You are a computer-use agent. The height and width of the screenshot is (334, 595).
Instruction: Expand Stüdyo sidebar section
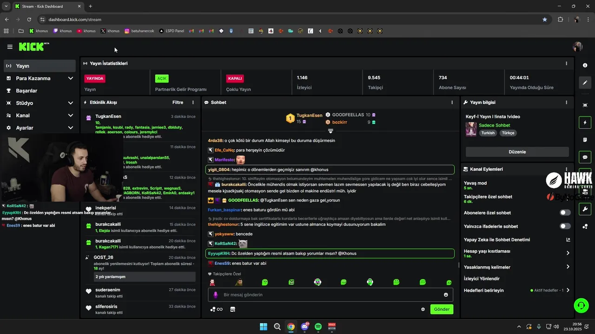[71, 103]
